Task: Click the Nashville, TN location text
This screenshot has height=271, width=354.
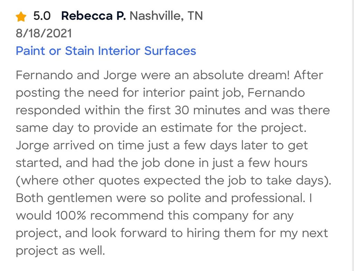Action: pyautogui.click(x=166, y=16)
